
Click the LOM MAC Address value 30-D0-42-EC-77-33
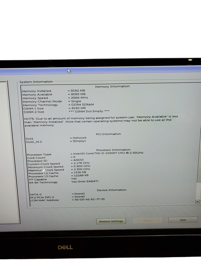89,199
